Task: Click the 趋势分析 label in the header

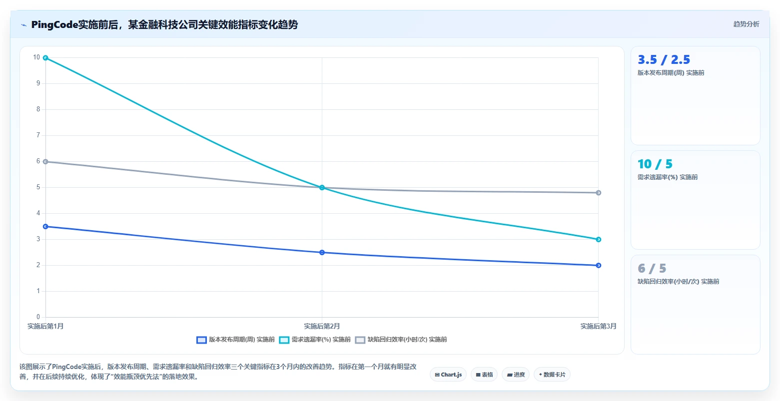Action: [746, 24]
